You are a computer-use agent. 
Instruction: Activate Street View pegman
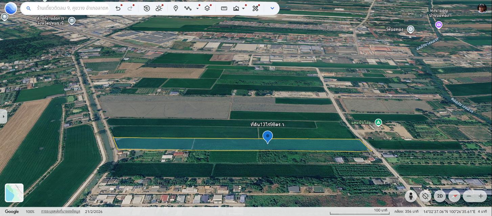tap(411, 196)
